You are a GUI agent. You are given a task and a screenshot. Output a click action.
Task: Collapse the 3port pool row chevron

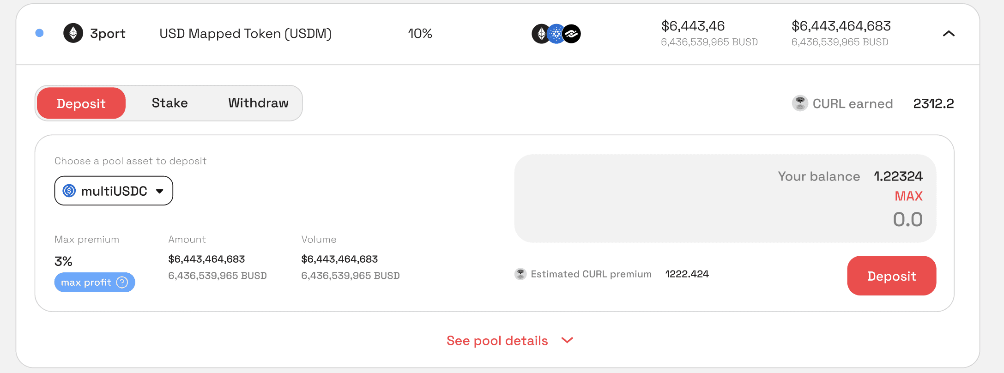click(949, 34)
